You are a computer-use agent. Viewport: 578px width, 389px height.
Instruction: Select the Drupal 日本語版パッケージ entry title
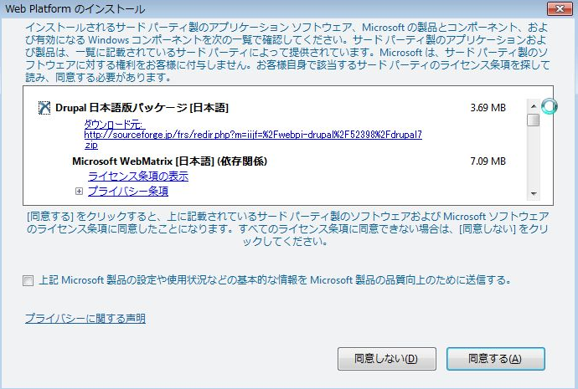142,108
